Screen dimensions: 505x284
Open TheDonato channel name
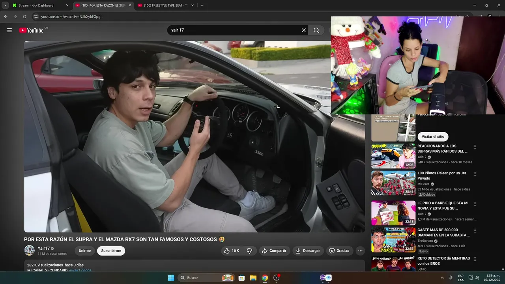(425, 241)
